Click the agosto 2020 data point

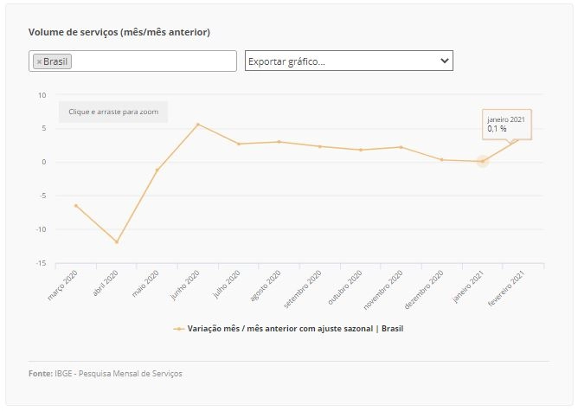tap(279, 142)
